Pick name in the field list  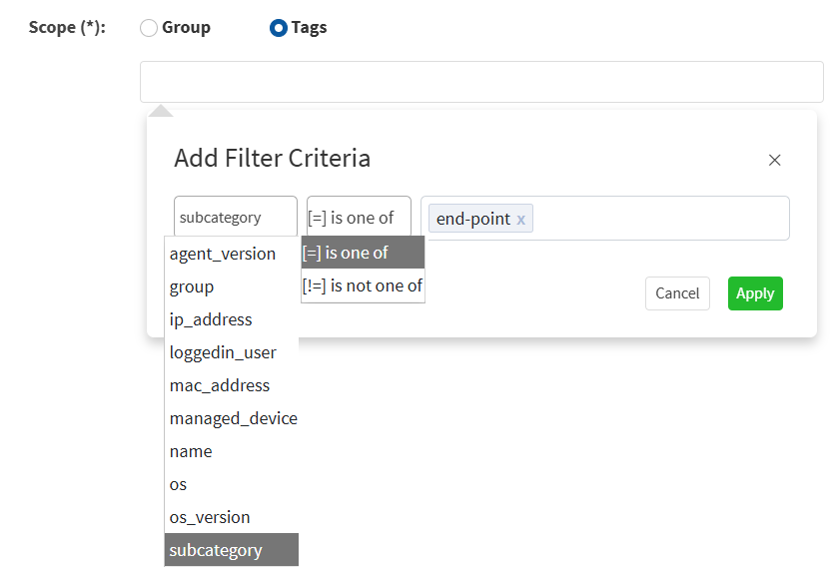[x=191, y=451]
